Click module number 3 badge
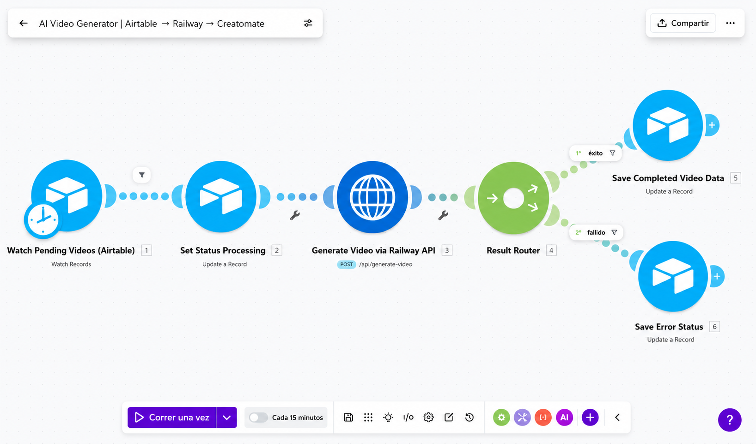Image resolution: width=756 pixels, height=444 pixels. [x=447, y=250]
